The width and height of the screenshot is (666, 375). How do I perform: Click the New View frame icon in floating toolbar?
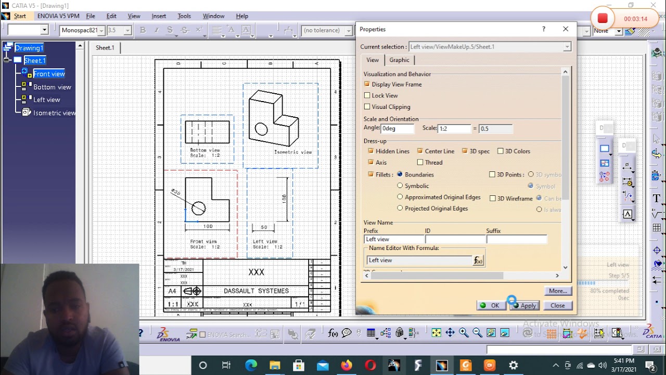(605, 149)
